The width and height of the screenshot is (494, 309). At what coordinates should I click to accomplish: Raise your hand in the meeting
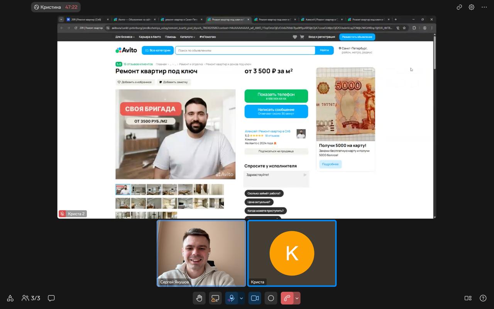pyautogui.click(x=199, y=298)
